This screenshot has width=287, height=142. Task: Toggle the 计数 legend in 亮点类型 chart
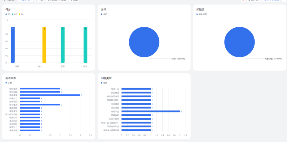(9, 83)
